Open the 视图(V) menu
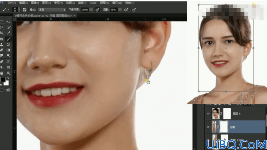This screenshot has width=267, height=150. pyautogui.click(x=104, y=3)
